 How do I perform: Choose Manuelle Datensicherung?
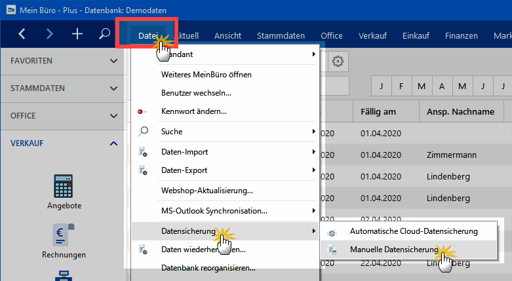tap(408, 250)
